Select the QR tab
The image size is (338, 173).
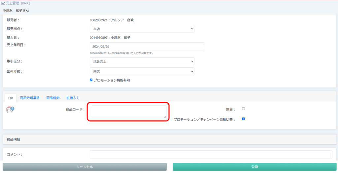click(x=11, y=98)
